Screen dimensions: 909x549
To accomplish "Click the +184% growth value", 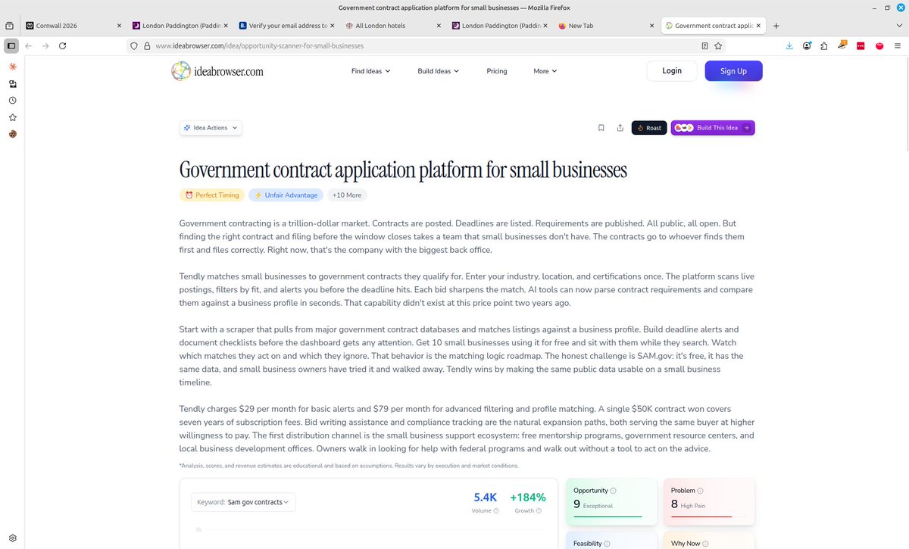I will 528,498.
